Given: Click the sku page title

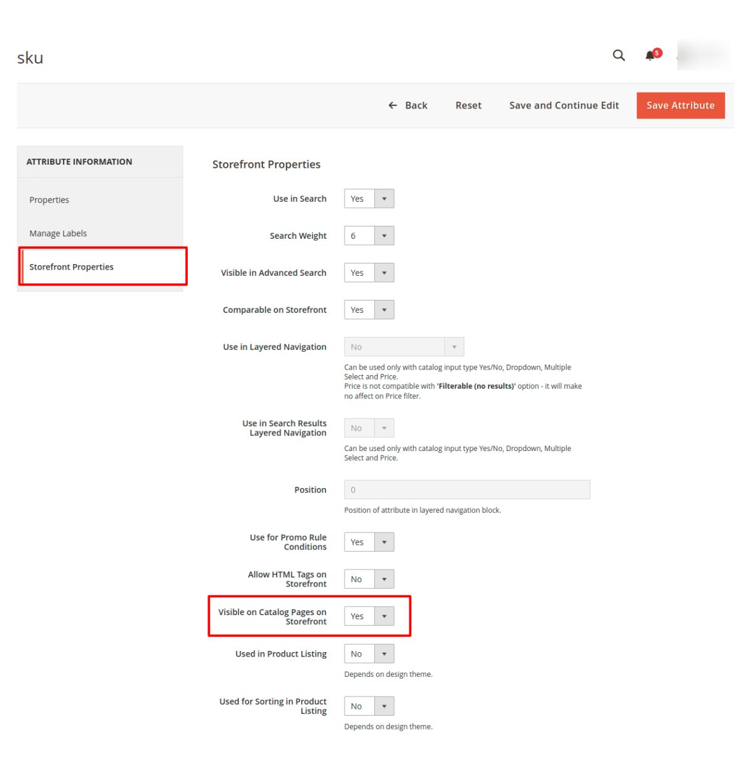Looking at the screenshot, I should (x=30, y=58).
